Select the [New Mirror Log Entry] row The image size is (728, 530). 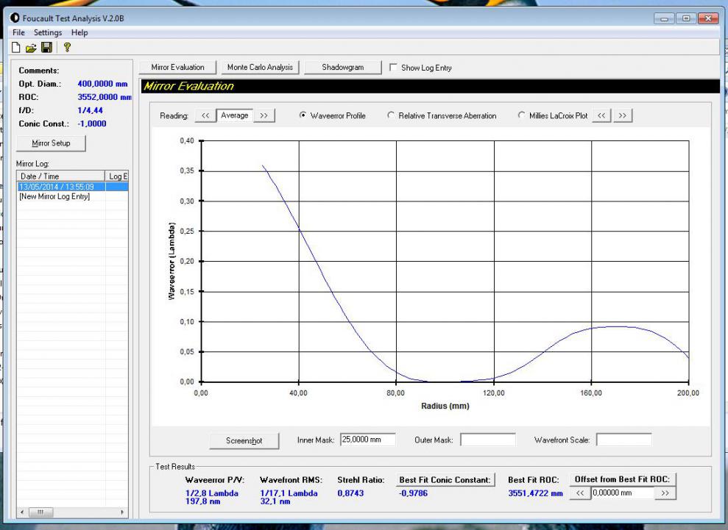click(72, 196)
